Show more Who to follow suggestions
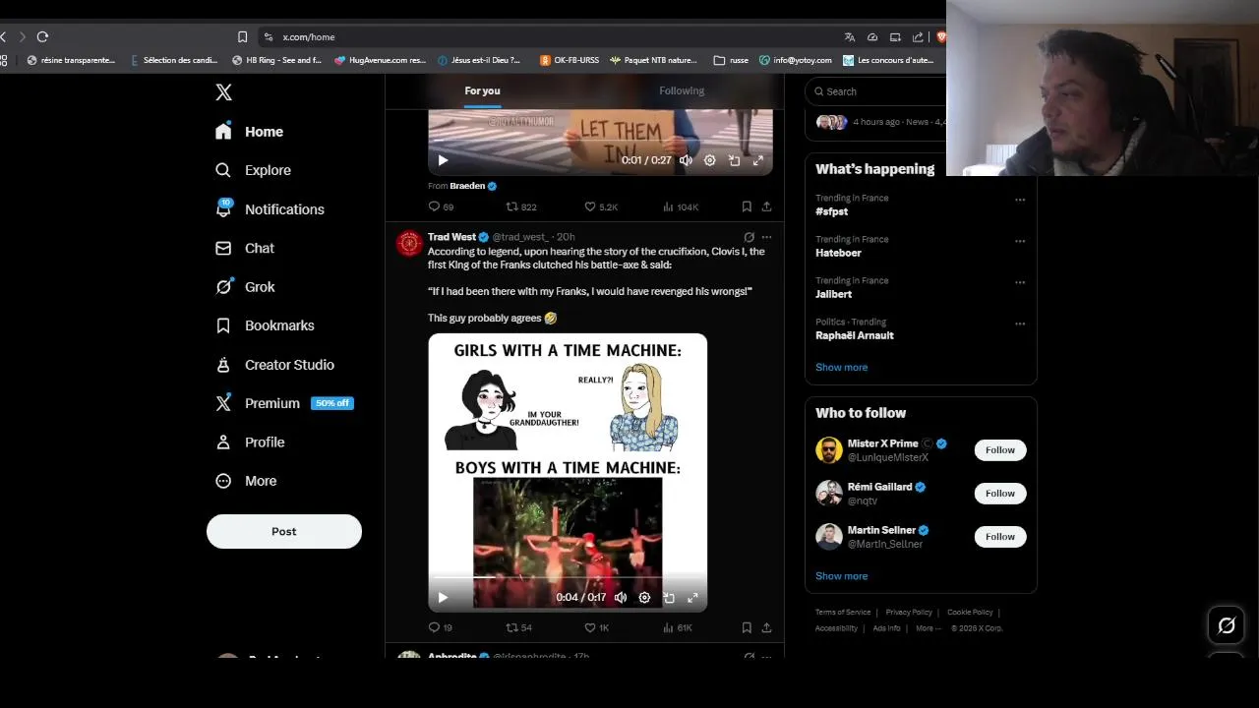Image resolution: width=1259 pixels, height=708 pixels. click(x=841, y=576)
